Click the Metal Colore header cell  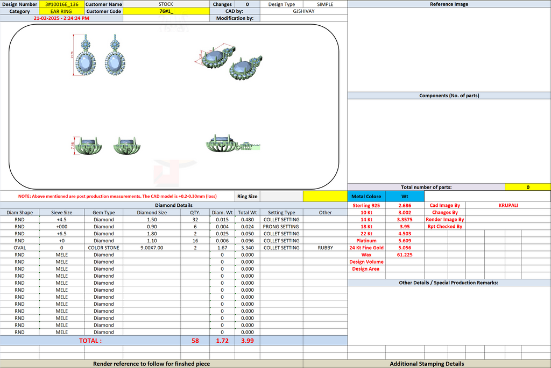click(366, 197)
